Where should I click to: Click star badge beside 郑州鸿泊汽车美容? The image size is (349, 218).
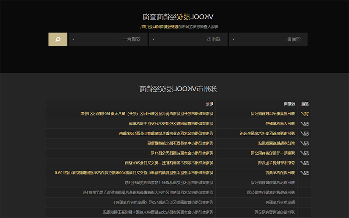pyautogui.click(x=304, y=173)
